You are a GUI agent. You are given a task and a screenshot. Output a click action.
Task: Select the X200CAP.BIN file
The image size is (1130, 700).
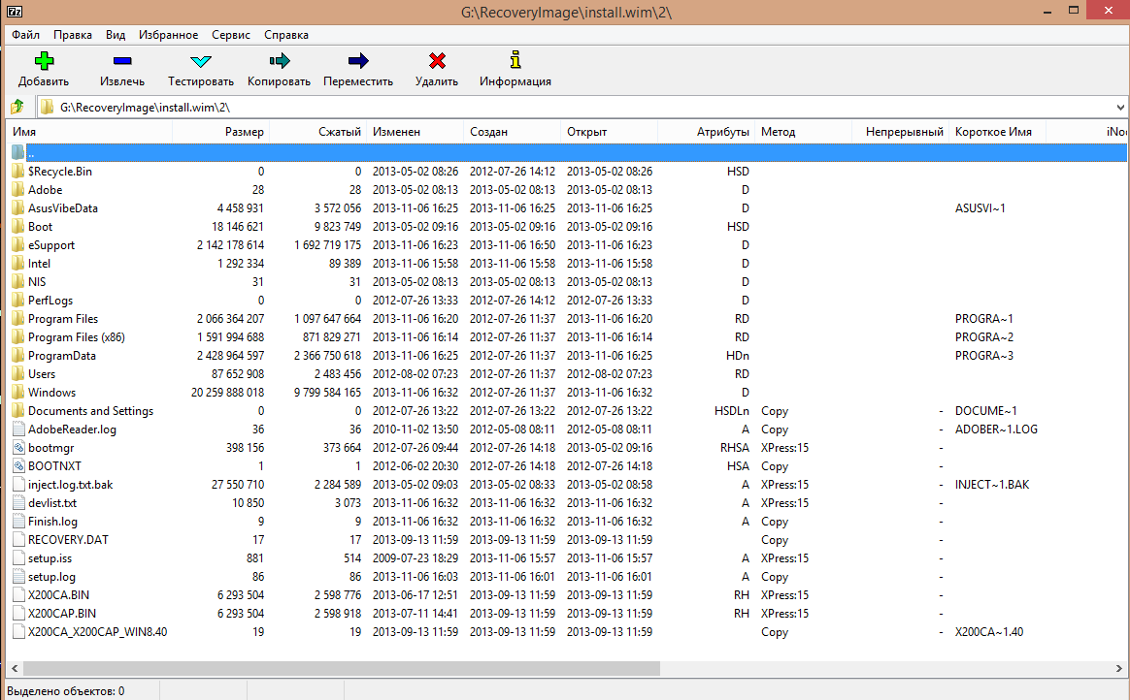[566, 614]
